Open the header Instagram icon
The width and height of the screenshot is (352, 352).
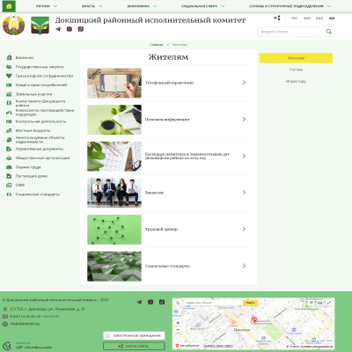coord(70,29)
